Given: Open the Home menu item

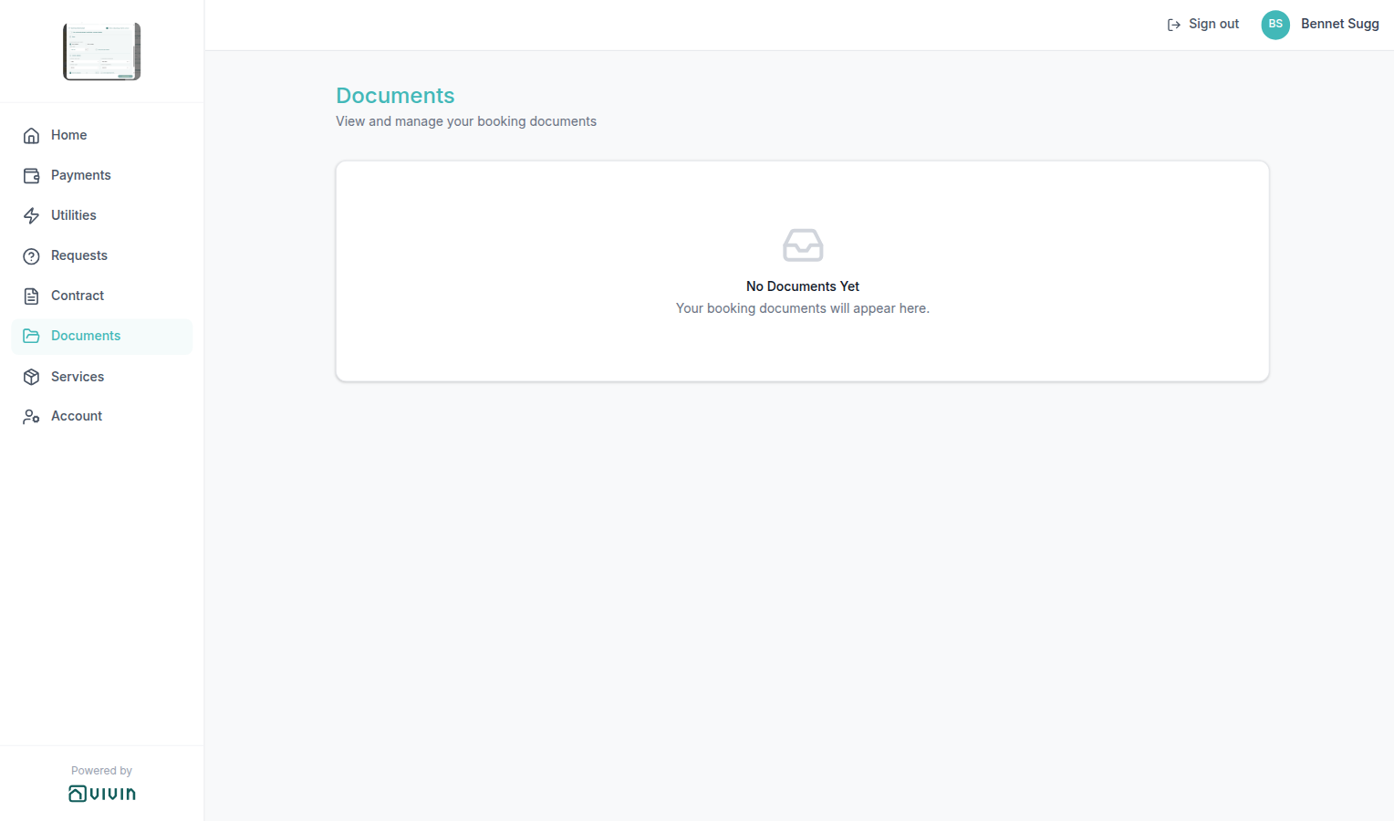Looking at the screenshot, I should pyautogui.click(x=101, y=135).
